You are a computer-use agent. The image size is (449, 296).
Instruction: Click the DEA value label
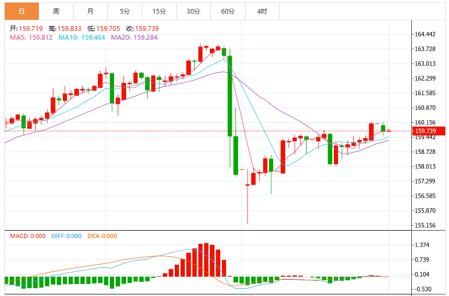[x=102, y=236]
